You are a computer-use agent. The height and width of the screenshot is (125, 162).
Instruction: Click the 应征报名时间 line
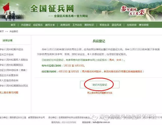(93, 72)
